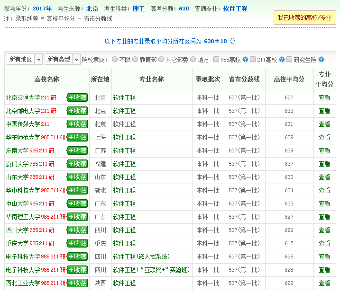Select the 不限 affiliation radio button
The height and width of the screenshot is (292, 340).
click(115, 59)
